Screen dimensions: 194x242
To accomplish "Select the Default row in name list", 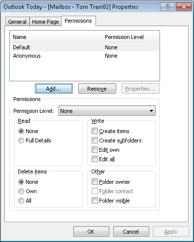I will click(85, 47).
